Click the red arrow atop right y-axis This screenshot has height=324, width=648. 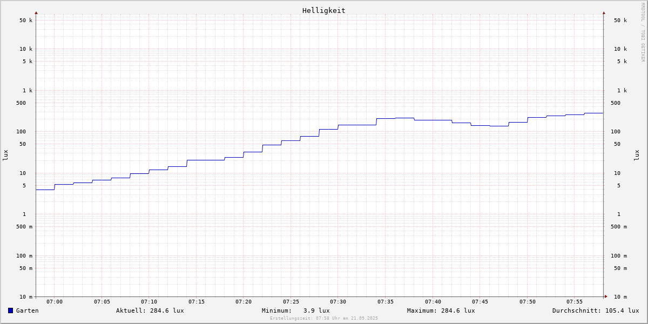tap(604, 12)
